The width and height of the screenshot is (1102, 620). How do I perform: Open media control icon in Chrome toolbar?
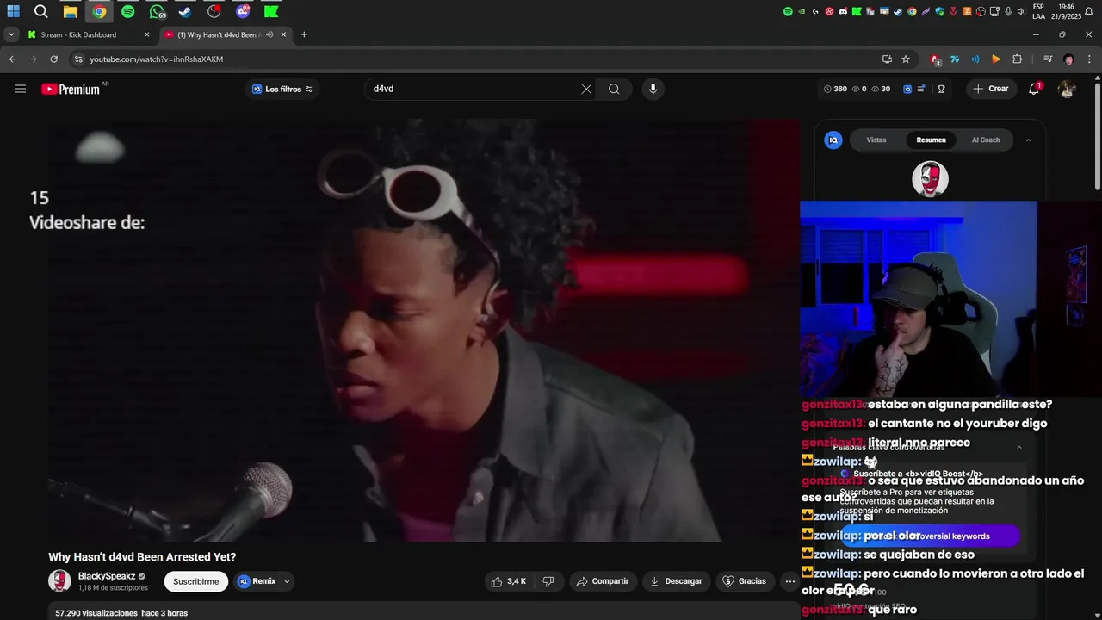pos(1048,59)
